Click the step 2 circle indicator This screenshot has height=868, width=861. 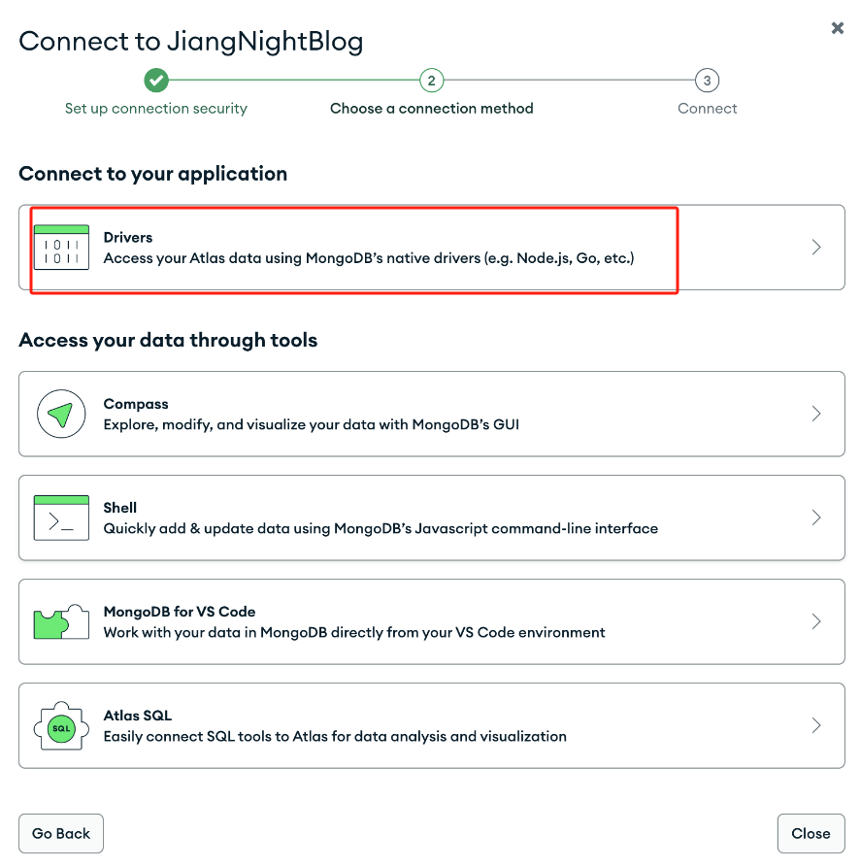[x=432, y=81]
